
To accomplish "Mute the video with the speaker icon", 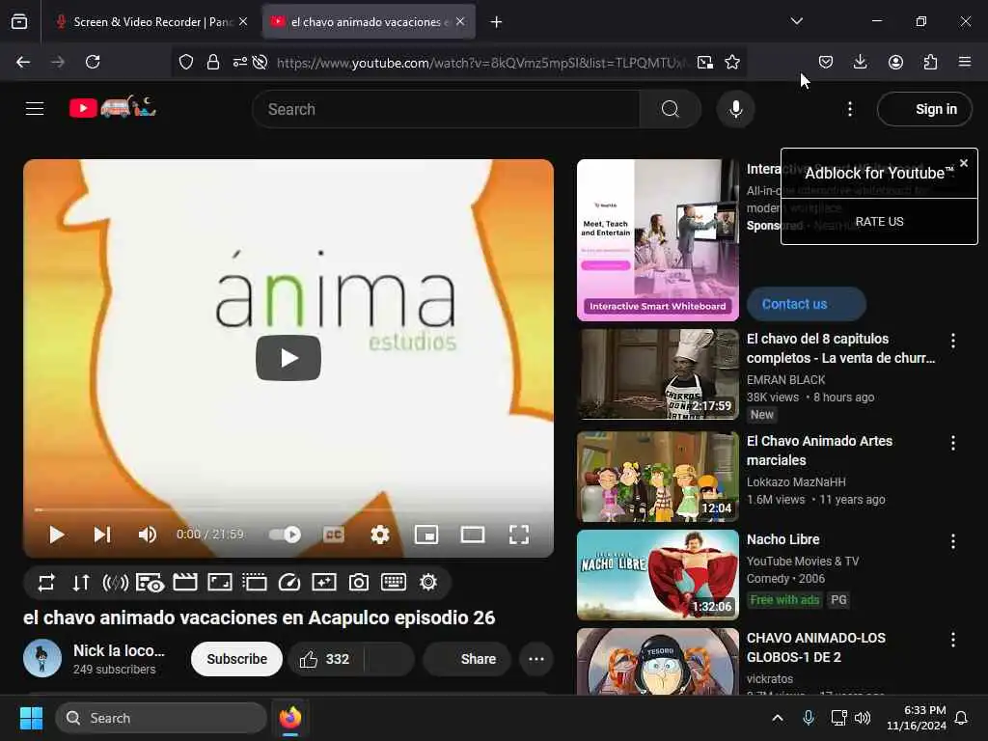I will pos(147,535).
